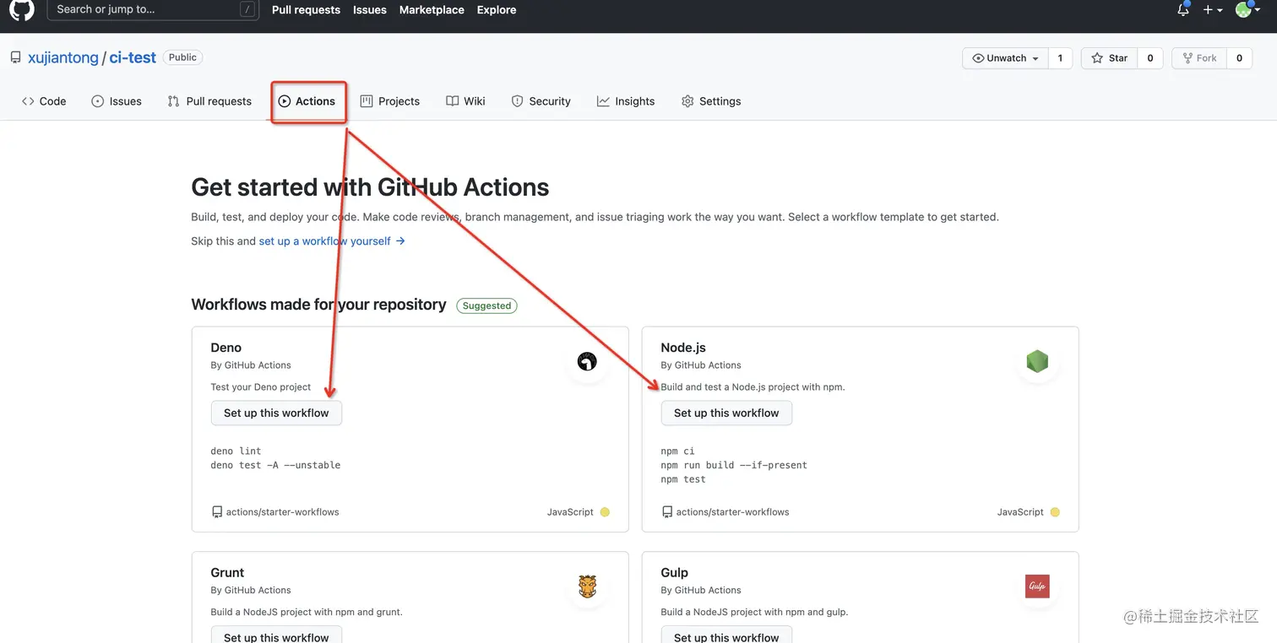Go to Marketplace

tap(432, 10)
